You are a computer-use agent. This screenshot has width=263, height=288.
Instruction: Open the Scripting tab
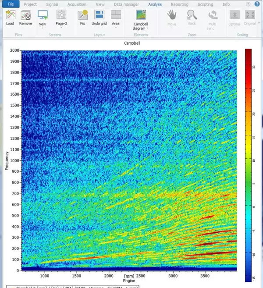(x=205, y=4)
